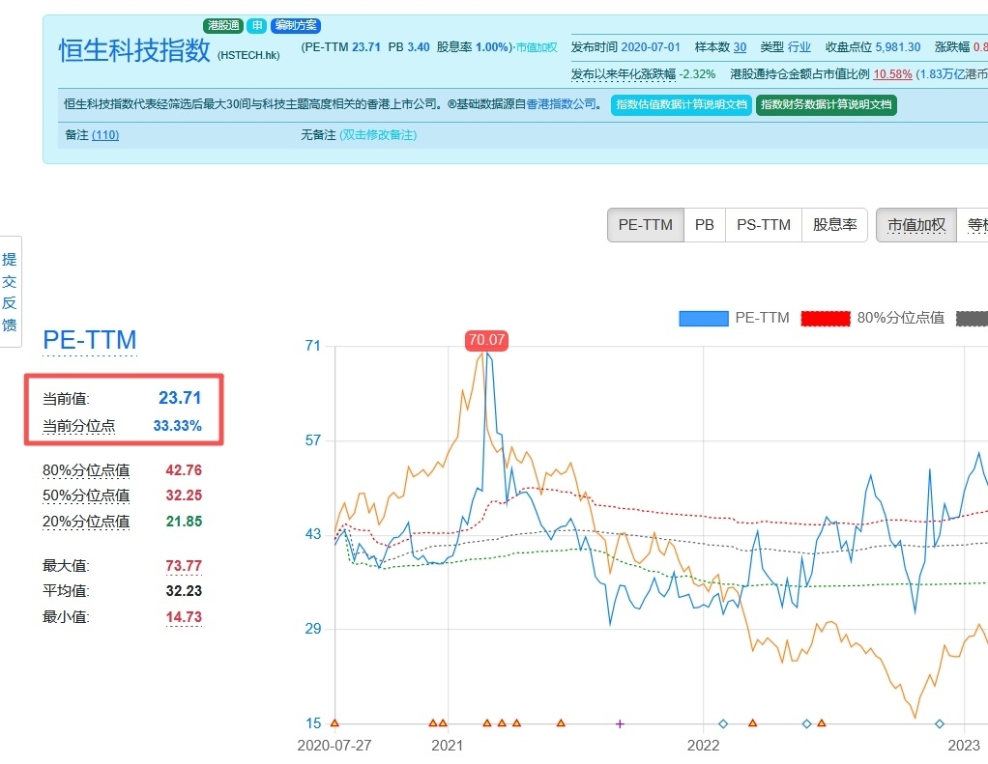Click the 收盘点位 5,981.30 value

tap(898, 47)
